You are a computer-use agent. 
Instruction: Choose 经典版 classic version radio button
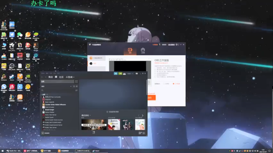[x=164, y=84]
